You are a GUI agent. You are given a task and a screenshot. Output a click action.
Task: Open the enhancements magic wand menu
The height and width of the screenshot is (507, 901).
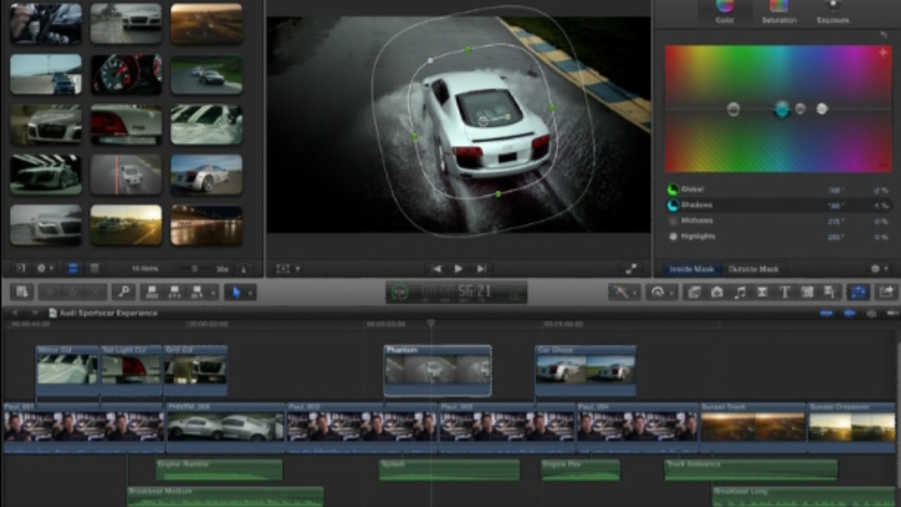[x=624, y=292]
